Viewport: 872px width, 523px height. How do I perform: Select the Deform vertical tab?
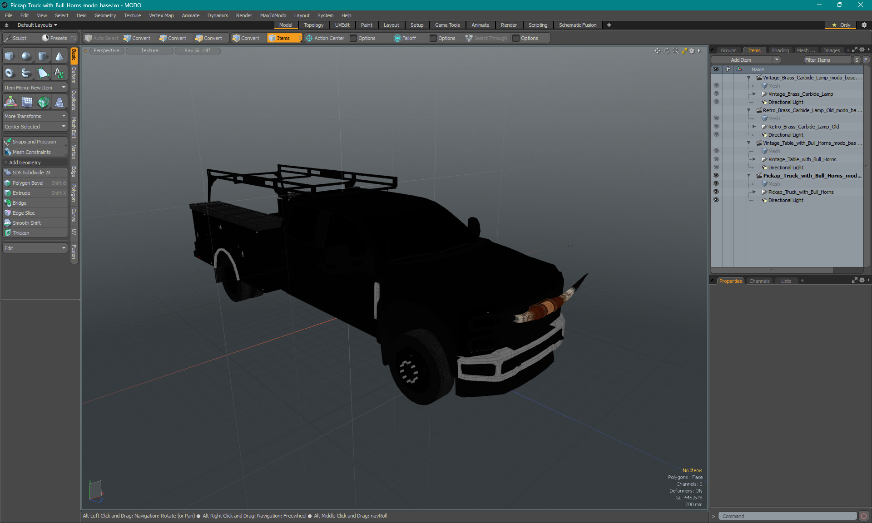pyautogui.click(x=74, y=75)
